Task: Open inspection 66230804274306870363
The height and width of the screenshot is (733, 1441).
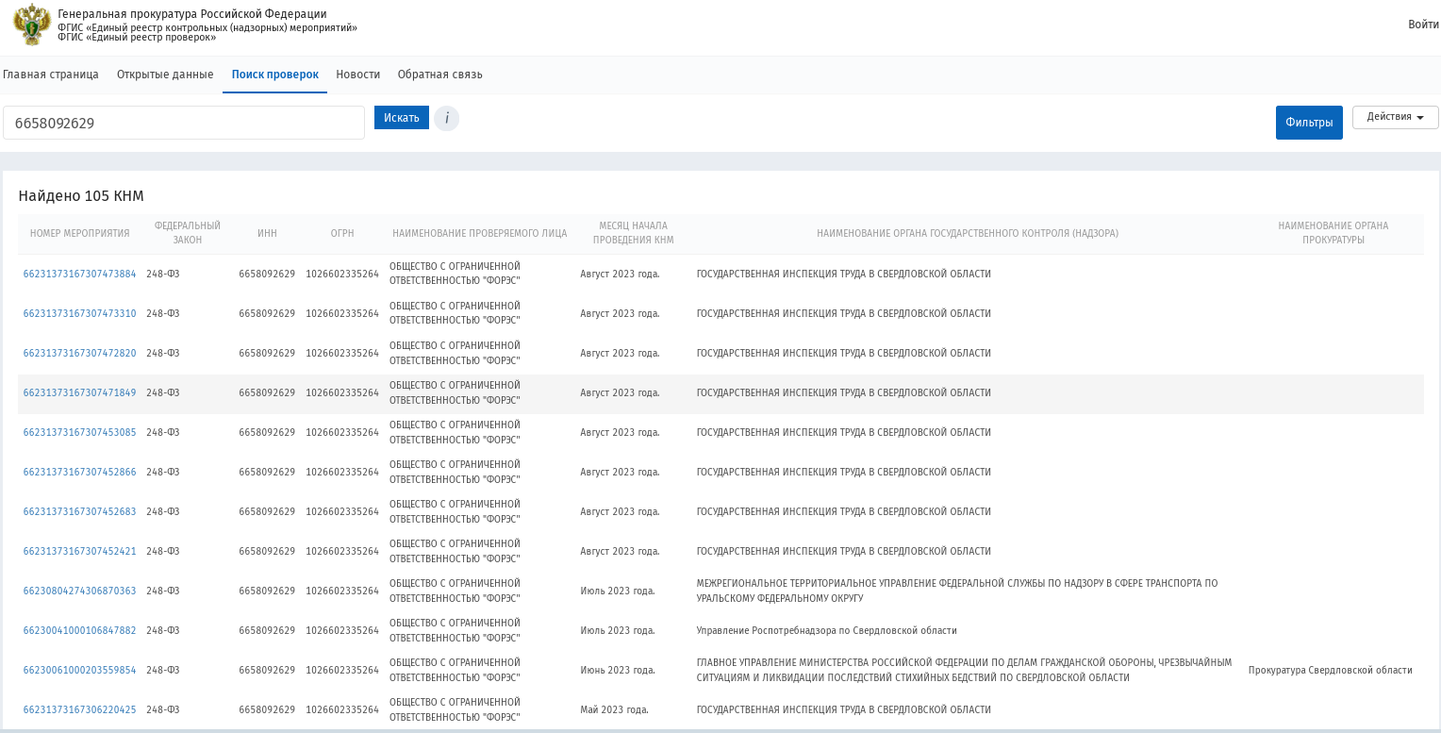Action: point(79,591)
